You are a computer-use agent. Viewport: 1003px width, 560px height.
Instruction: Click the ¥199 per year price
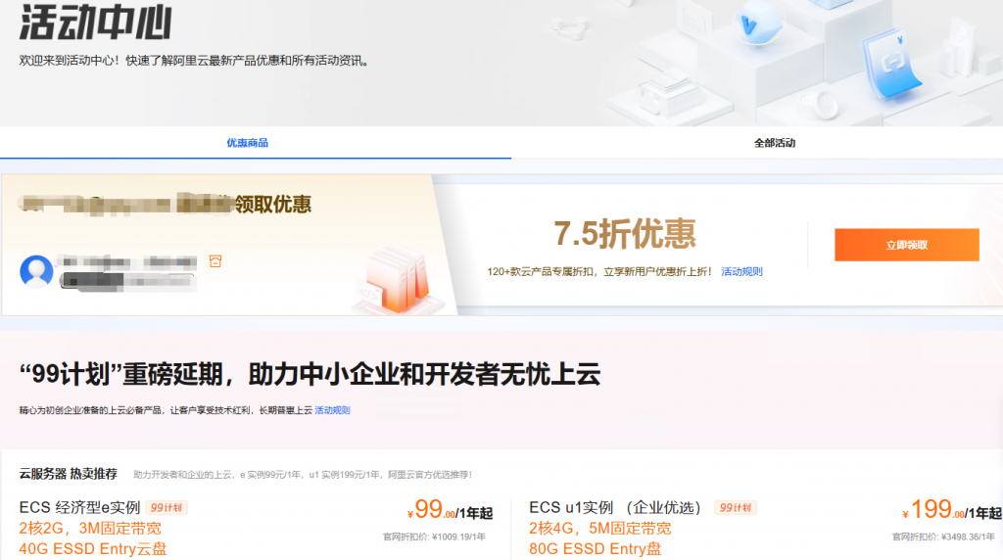950,510
